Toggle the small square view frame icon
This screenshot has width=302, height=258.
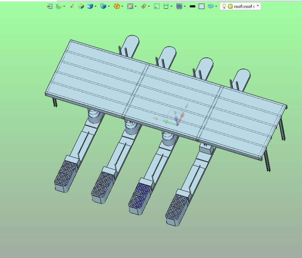coord(157,7)
